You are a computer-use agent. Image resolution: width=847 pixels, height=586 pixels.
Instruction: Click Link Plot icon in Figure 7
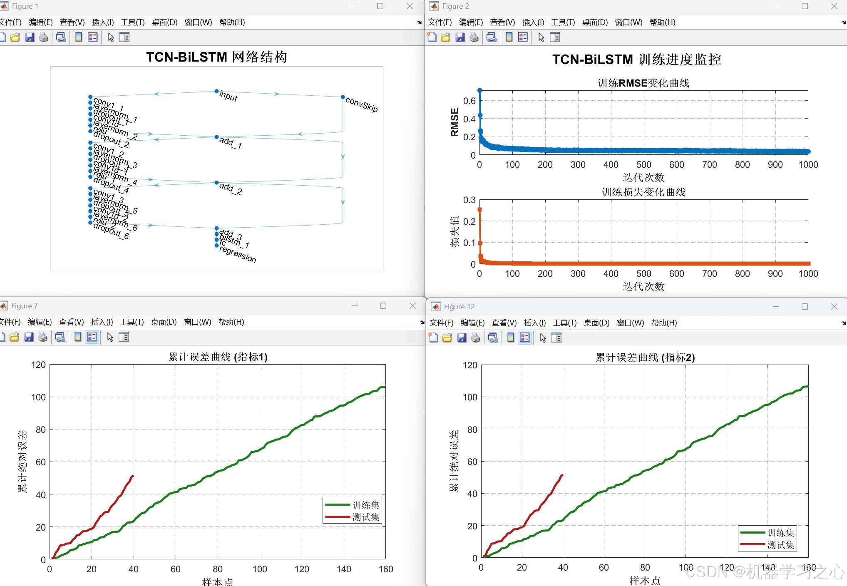coord(60,337)
